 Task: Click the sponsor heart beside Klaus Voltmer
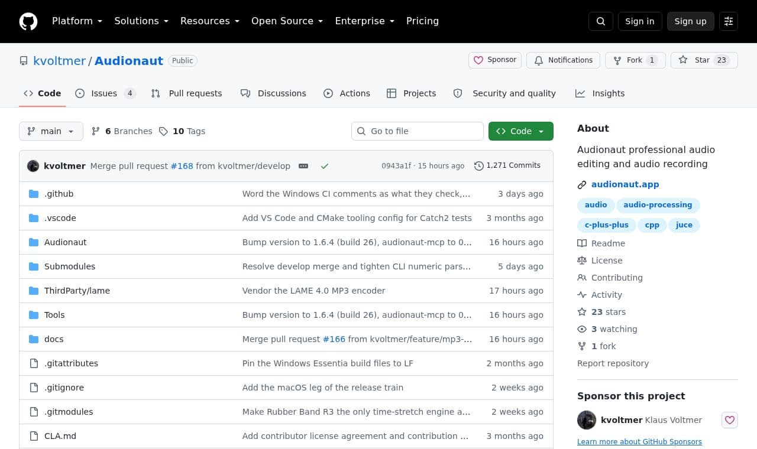tap(730, 420)
